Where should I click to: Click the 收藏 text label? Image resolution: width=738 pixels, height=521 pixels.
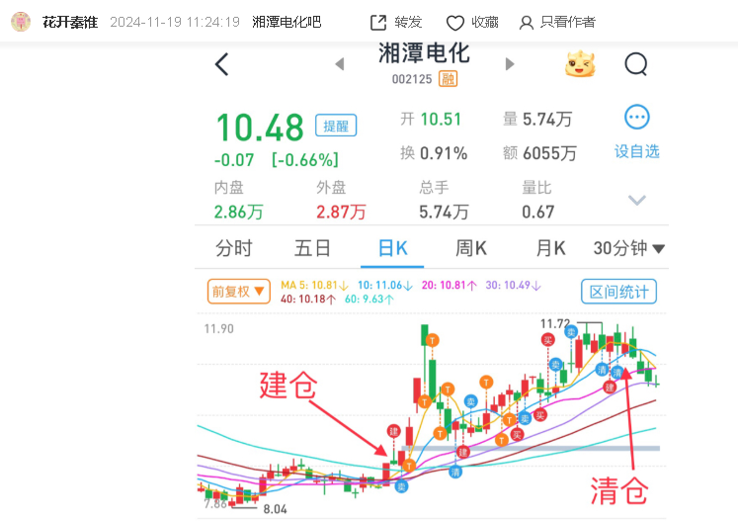coord(485,22)
